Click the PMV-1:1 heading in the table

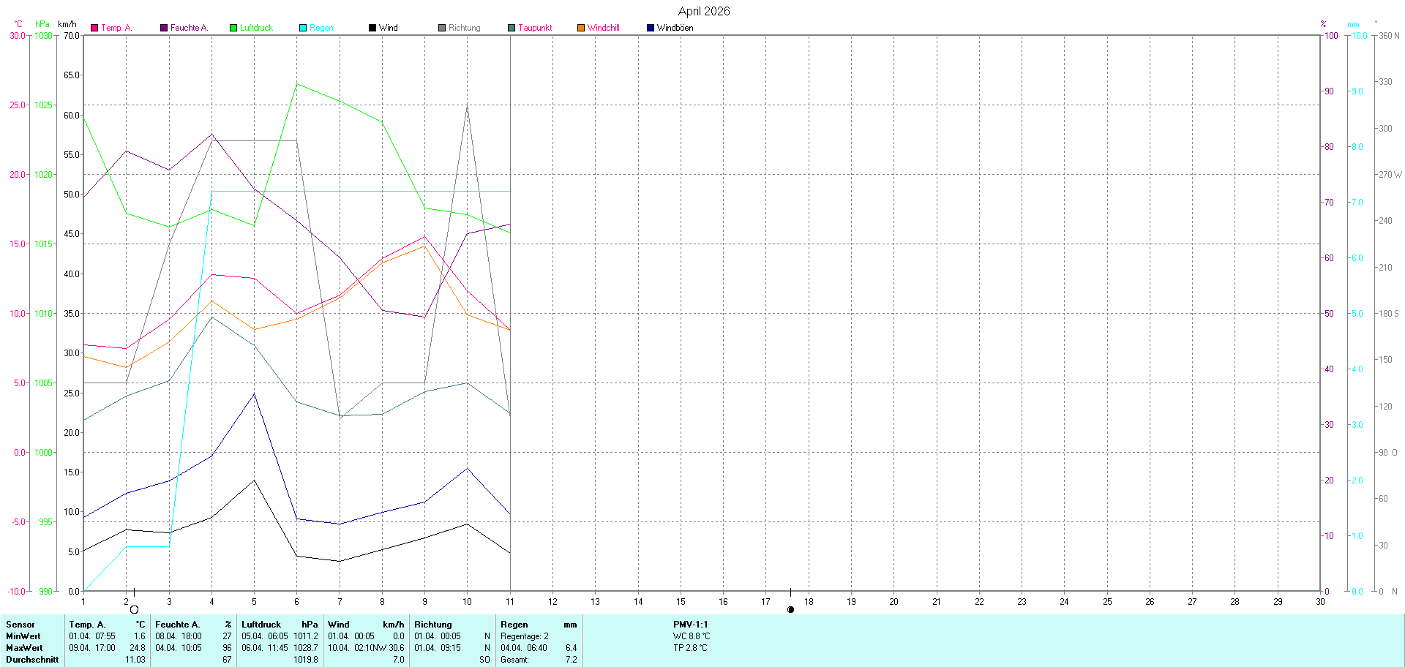coord(690,625)
